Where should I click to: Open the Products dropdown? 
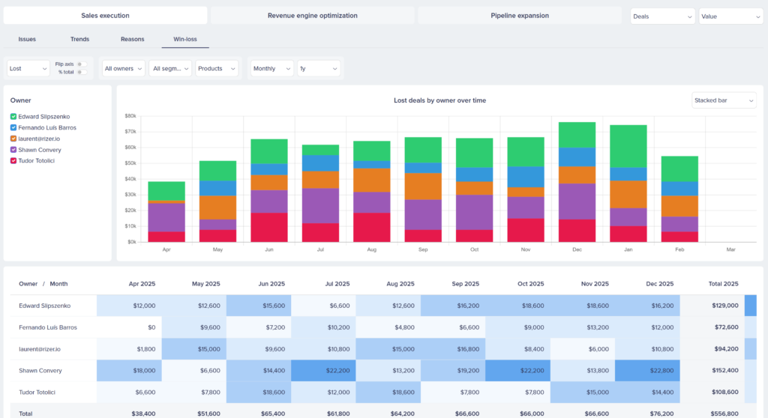pyautogui.click(x=217, y=69)
